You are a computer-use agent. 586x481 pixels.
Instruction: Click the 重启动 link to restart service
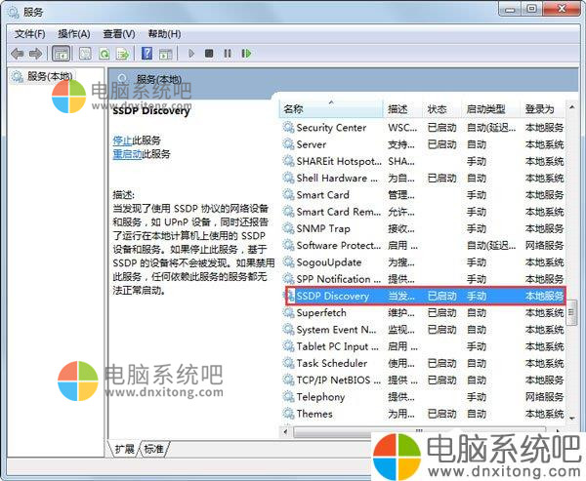click(127, 154)
